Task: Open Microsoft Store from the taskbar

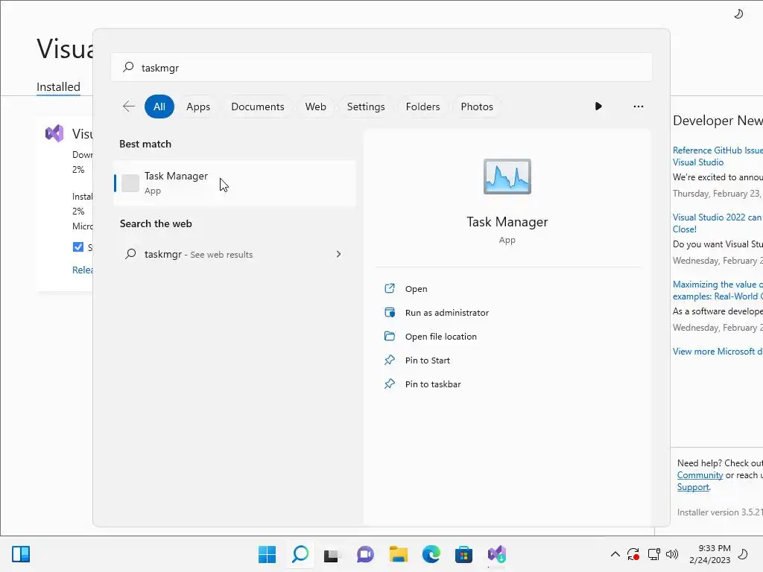Action: 463,554
